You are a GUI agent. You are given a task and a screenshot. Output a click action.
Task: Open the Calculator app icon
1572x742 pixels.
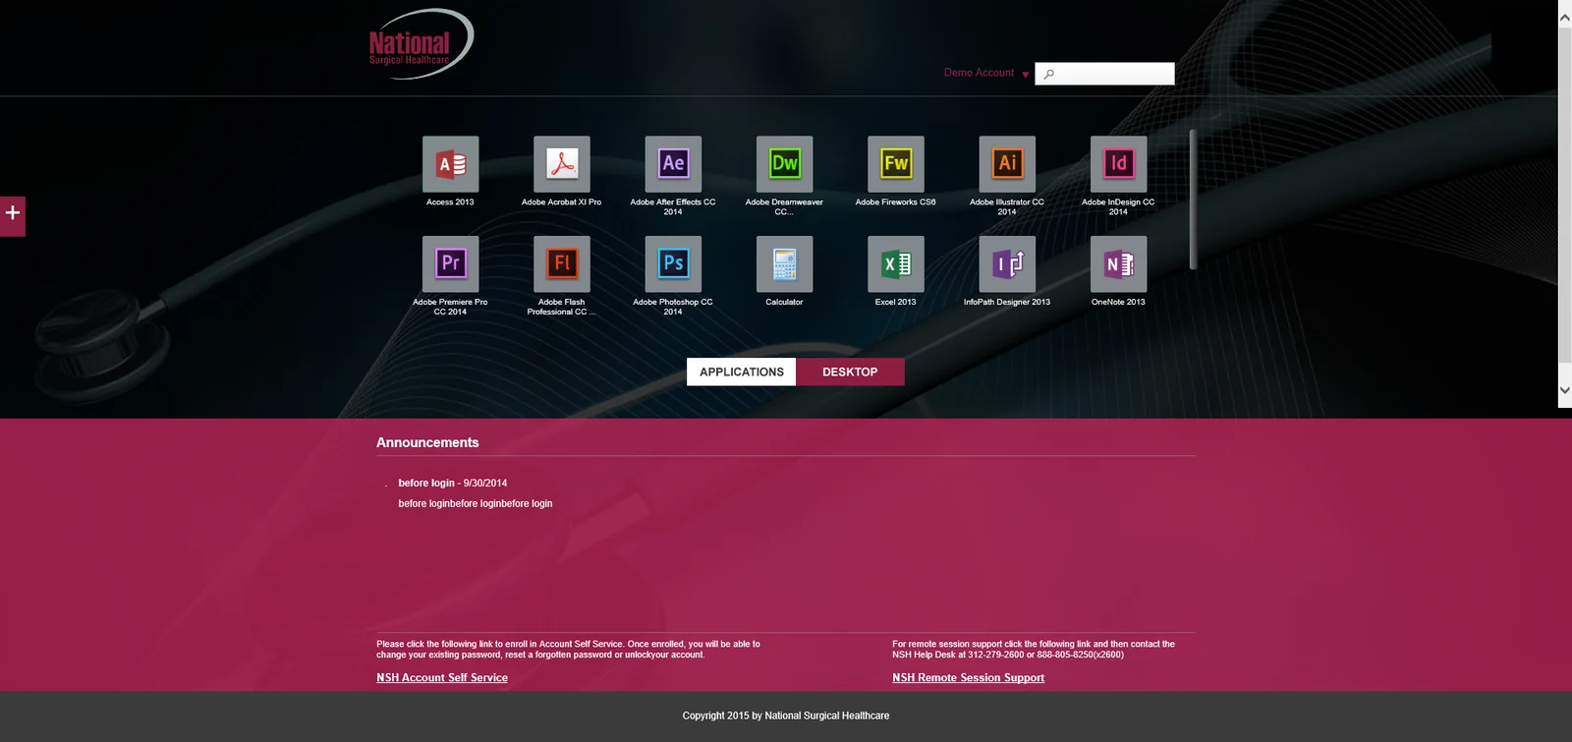[x=784, y=263]
